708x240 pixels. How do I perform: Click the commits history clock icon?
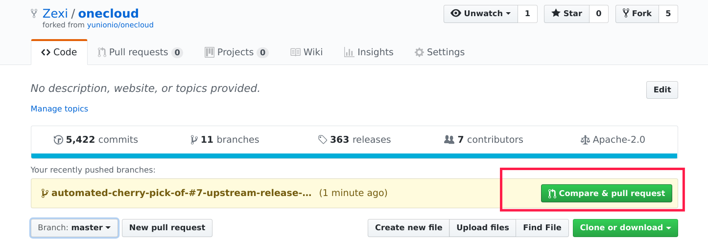pos(58,140)
